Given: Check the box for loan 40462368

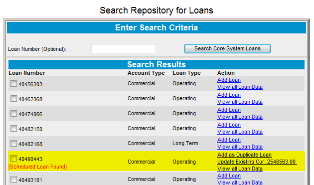Looking at the screenshot, I should pyautogui.click(x=13, y=99).
